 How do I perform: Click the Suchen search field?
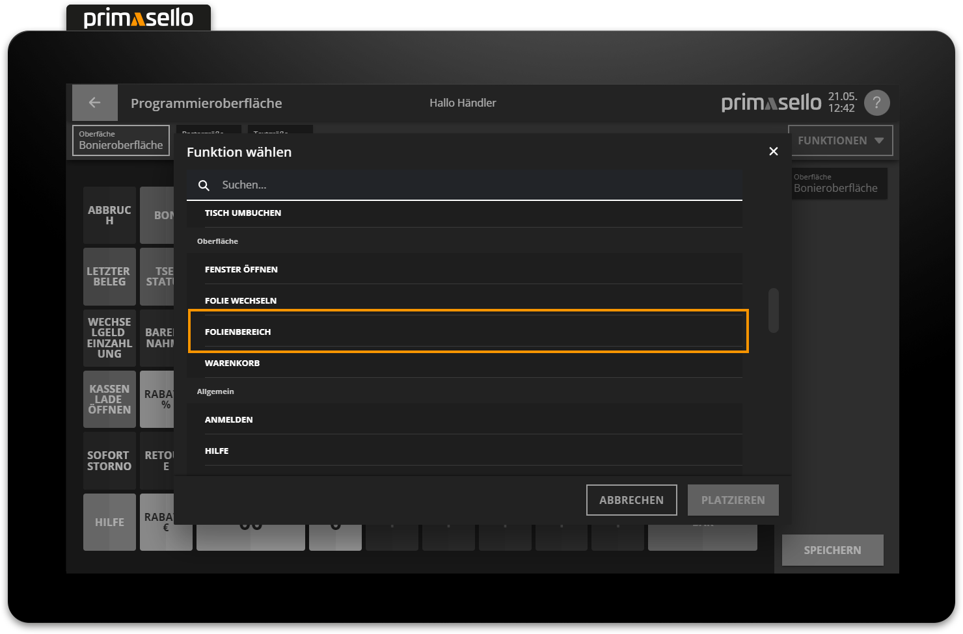tap(455, 185)
